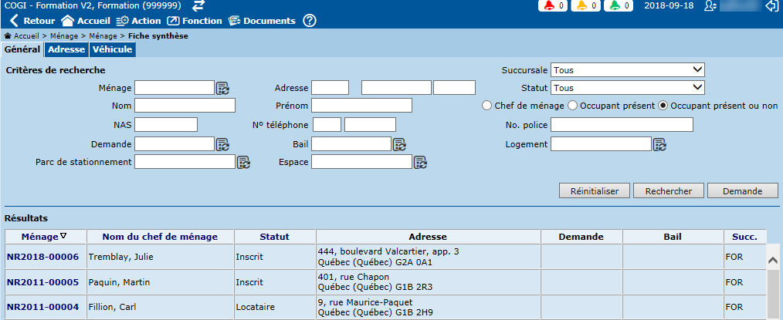
Task: Switch to the Adresse tab
Action: [x=66, y=50]
